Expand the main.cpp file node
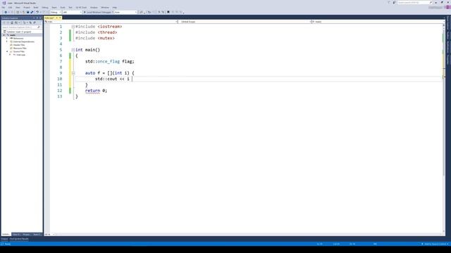 [x=10, y=55]
